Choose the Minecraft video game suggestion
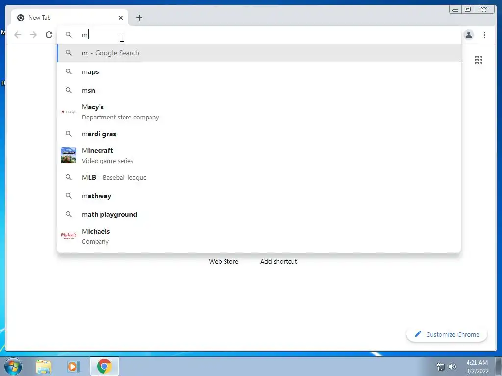 point(259,155)
